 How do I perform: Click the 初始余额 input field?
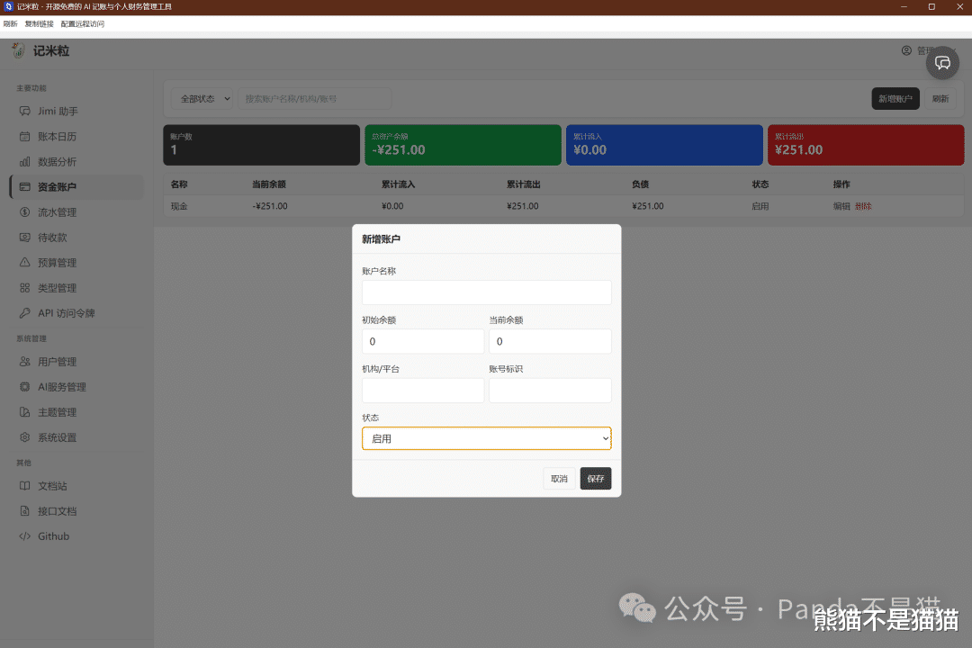click(x=423, y=342)
